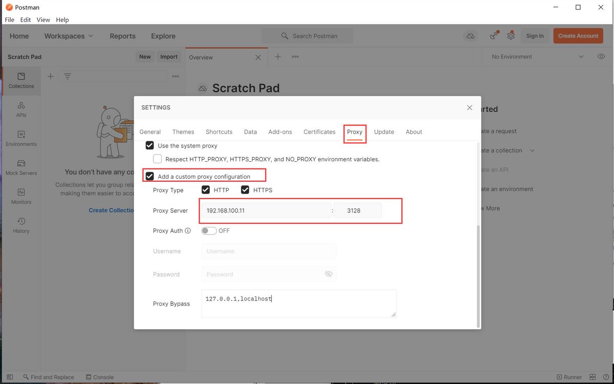The height and width of the screenshot is (384, 614).
Task: Click the settings dialog vertical scrollbar
Action: 478,275
